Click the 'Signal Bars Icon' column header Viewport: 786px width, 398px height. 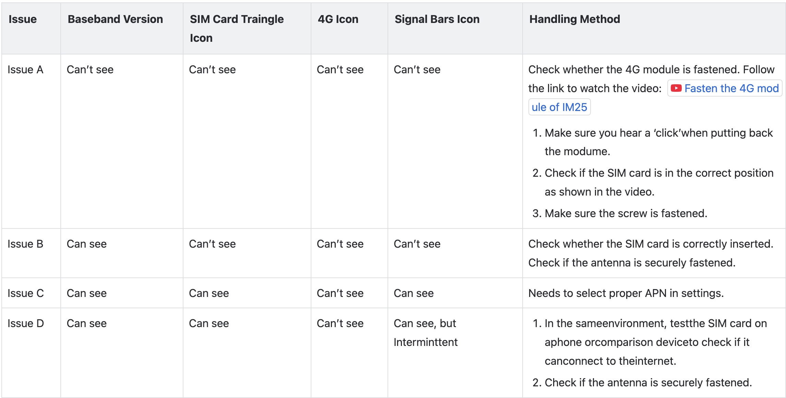tap(437, 19)
